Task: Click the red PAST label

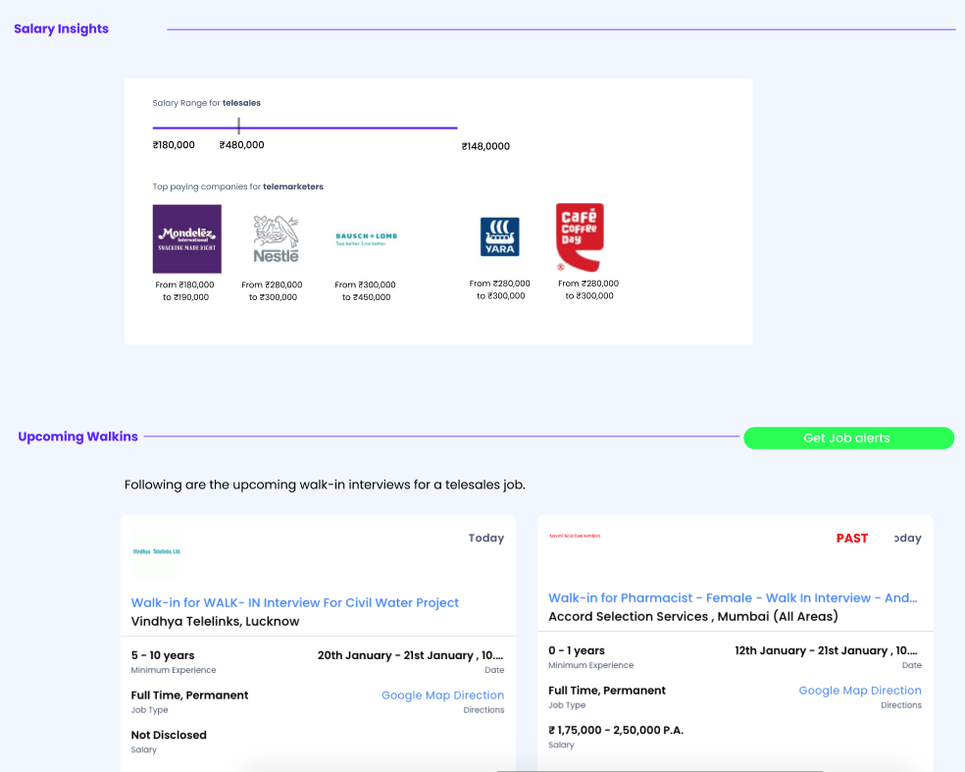Action: coord(852,539)
